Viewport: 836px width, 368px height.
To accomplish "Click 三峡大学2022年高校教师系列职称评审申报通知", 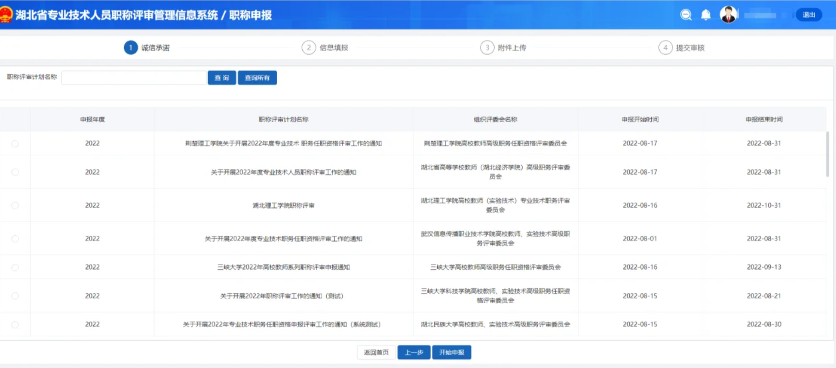I will 284,267.
